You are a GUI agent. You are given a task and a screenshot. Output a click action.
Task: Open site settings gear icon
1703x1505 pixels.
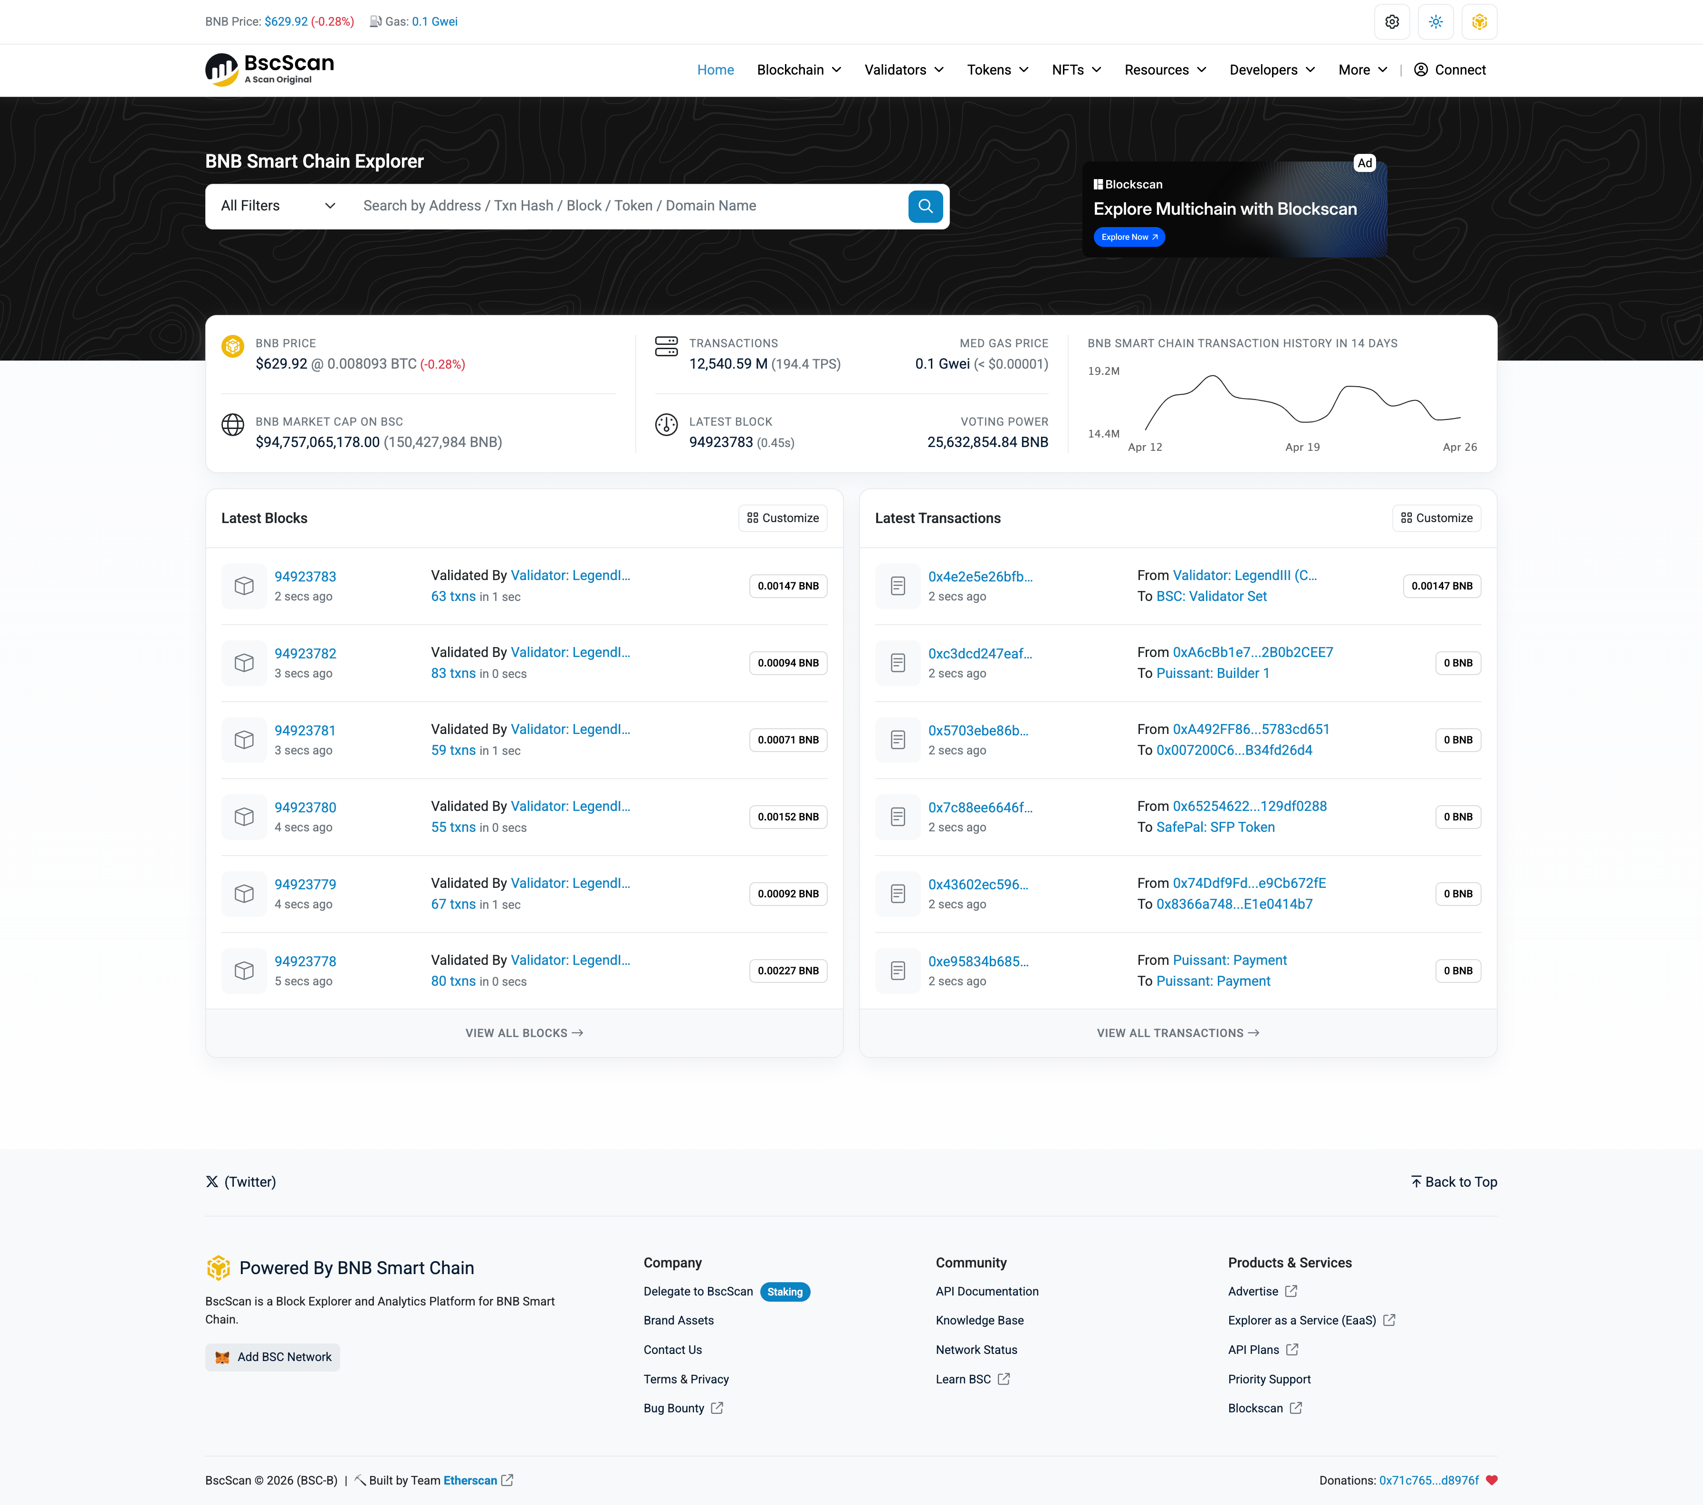pyautogui.click(x=1391, y=22)
